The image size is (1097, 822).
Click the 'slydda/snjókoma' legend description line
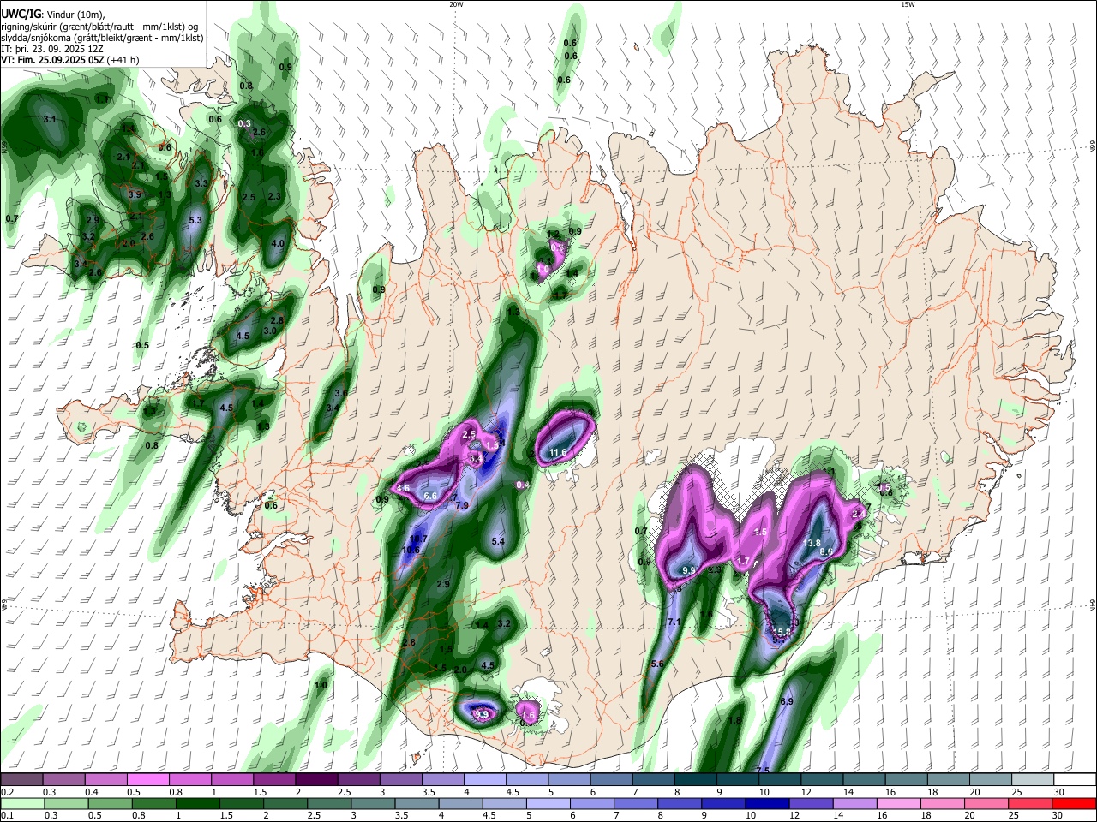(x=102, y=37)
